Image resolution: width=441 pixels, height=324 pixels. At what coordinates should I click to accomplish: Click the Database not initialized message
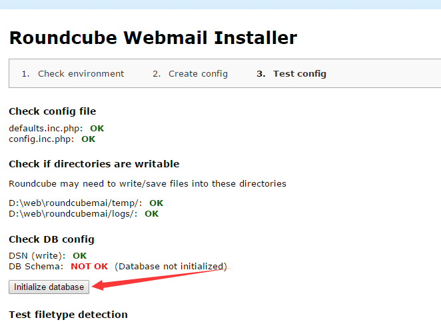click(x=171, y=267)
